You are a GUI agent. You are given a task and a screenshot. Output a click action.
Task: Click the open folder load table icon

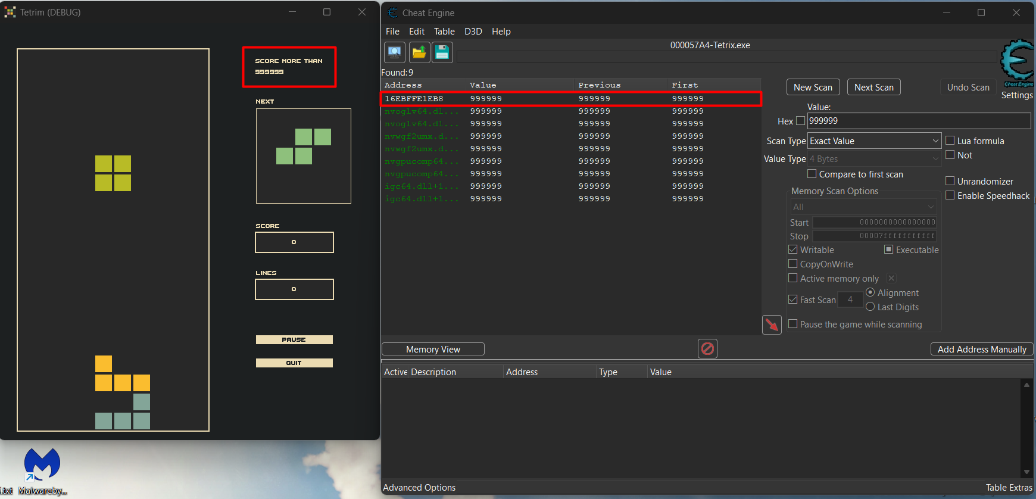419,52
